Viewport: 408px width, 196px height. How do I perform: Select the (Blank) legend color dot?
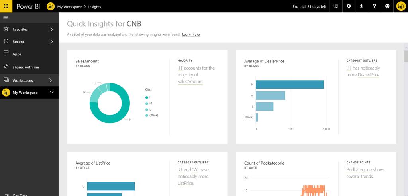click(147, 116)
